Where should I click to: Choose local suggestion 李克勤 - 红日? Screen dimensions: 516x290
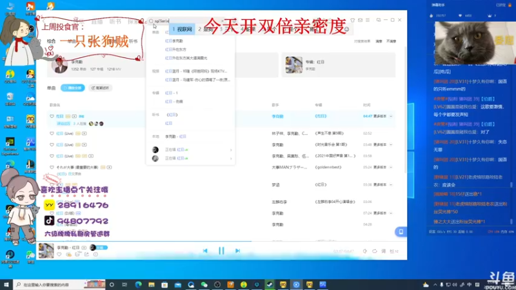(175, 137)
